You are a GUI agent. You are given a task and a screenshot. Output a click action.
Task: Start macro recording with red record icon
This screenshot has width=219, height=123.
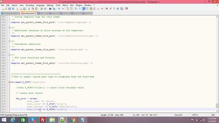107,9
